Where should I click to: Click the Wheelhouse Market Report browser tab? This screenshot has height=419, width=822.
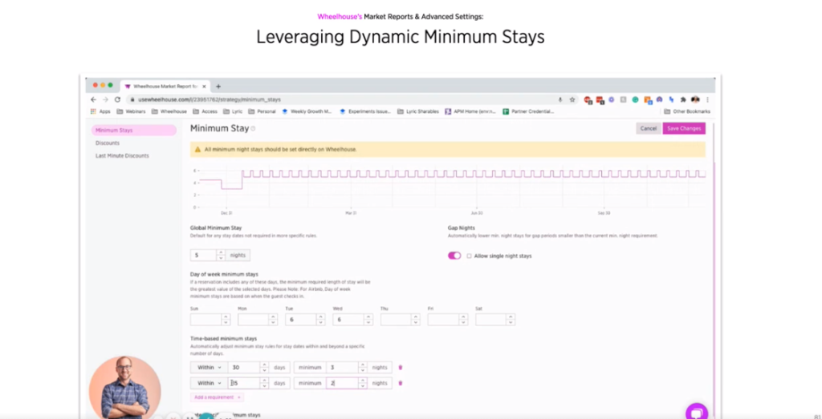point(165,87)
